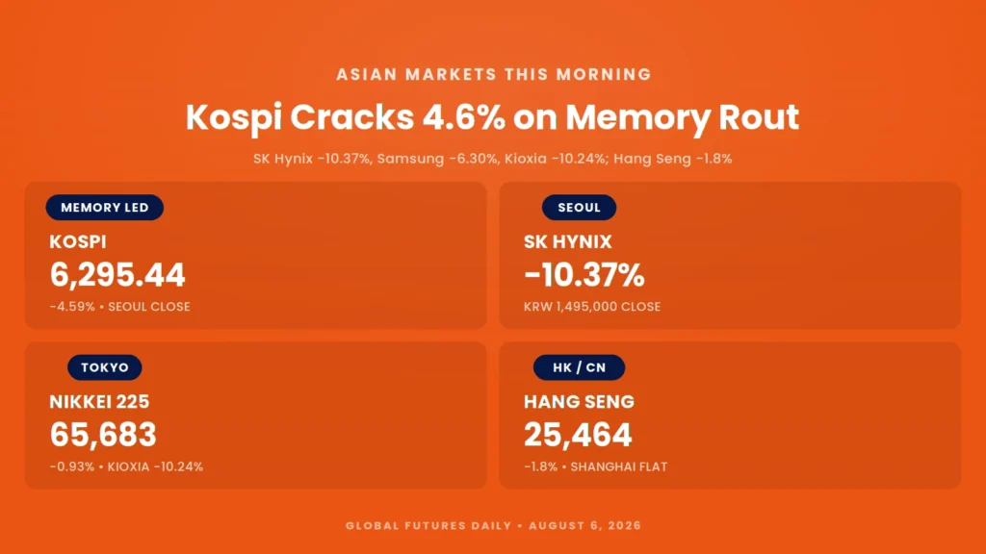The width and height of the screenshot is (986, 554).
Task: Click the headline Kospi Cracks 4.6% on Memory Rout
Action: (x=492, y=117)
